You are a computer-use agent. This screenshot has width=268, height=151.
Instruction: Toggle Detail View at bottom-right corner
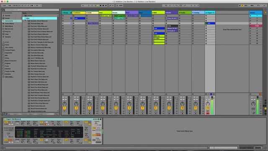pos(265,148)
